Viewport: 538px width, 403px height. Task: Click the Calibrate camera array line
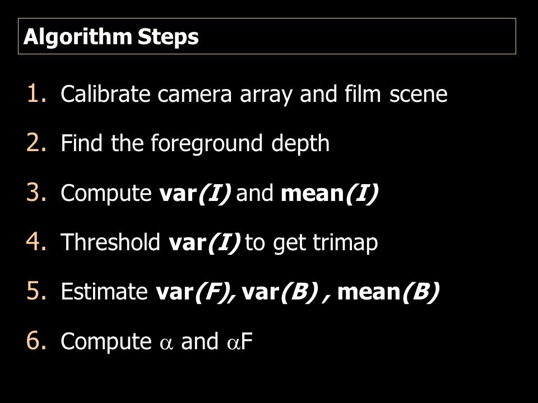pos(254,94)
